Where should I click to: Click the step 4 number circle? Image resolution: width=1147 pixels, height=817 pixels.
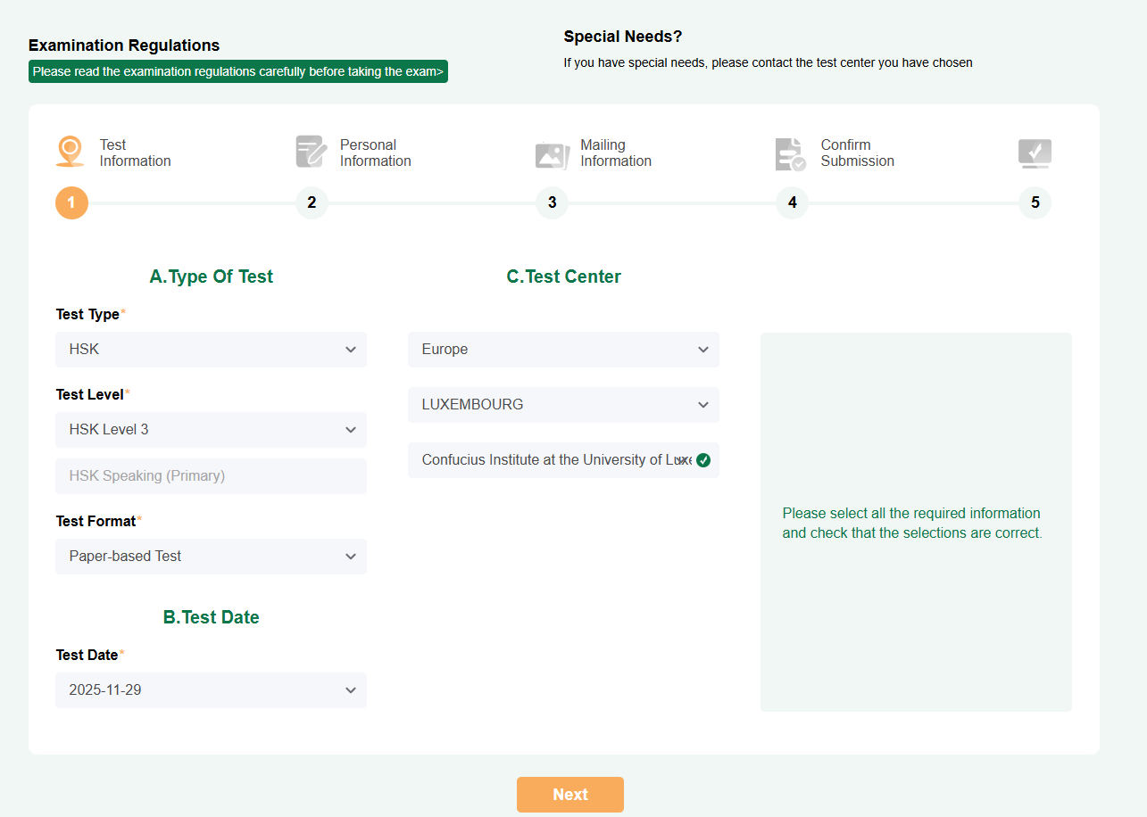click(792, 202)
